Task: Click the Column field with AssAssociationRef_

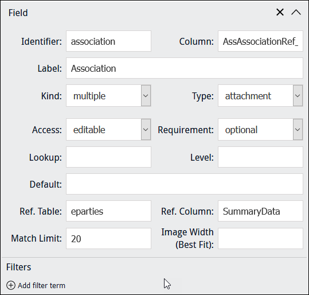Action: coord(260,41)
